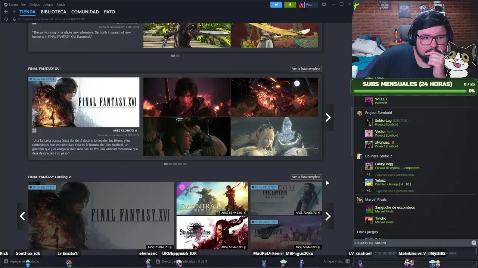Image resolution: width=478 pixels, height=268 pixels.
Task: Open the green bell notifications button
Action: pyautogui.click(x=290, y=4)
